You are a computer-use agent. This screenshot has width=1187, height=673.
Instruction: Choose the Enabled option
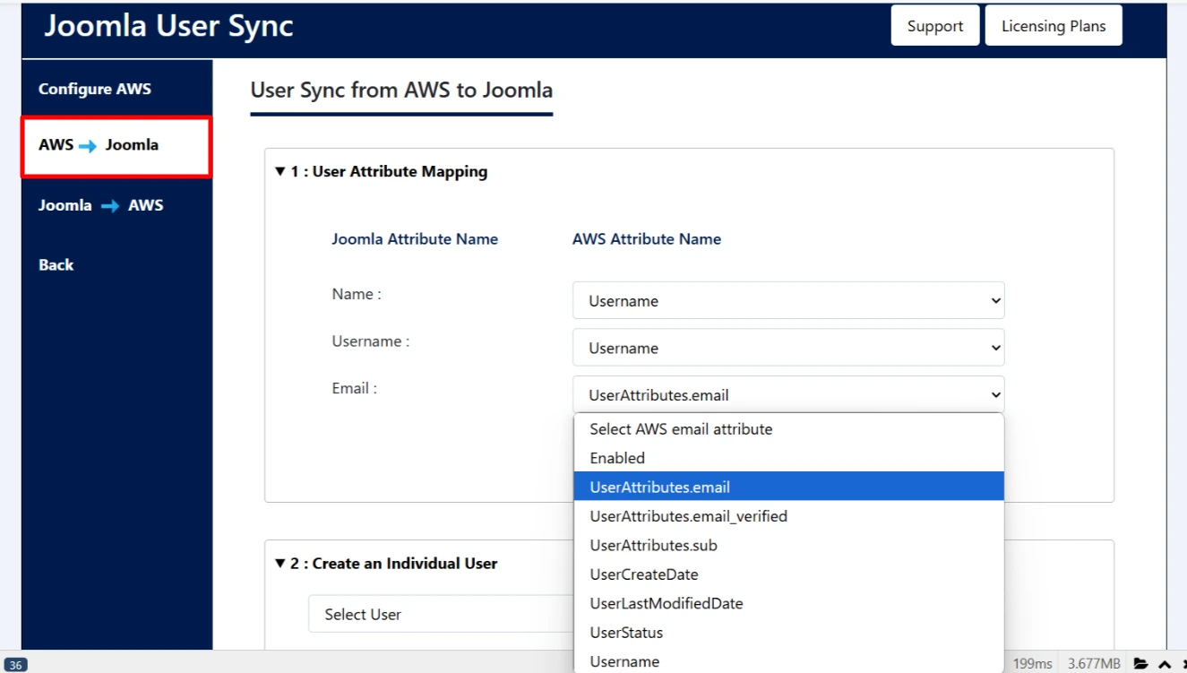(788, 458)
